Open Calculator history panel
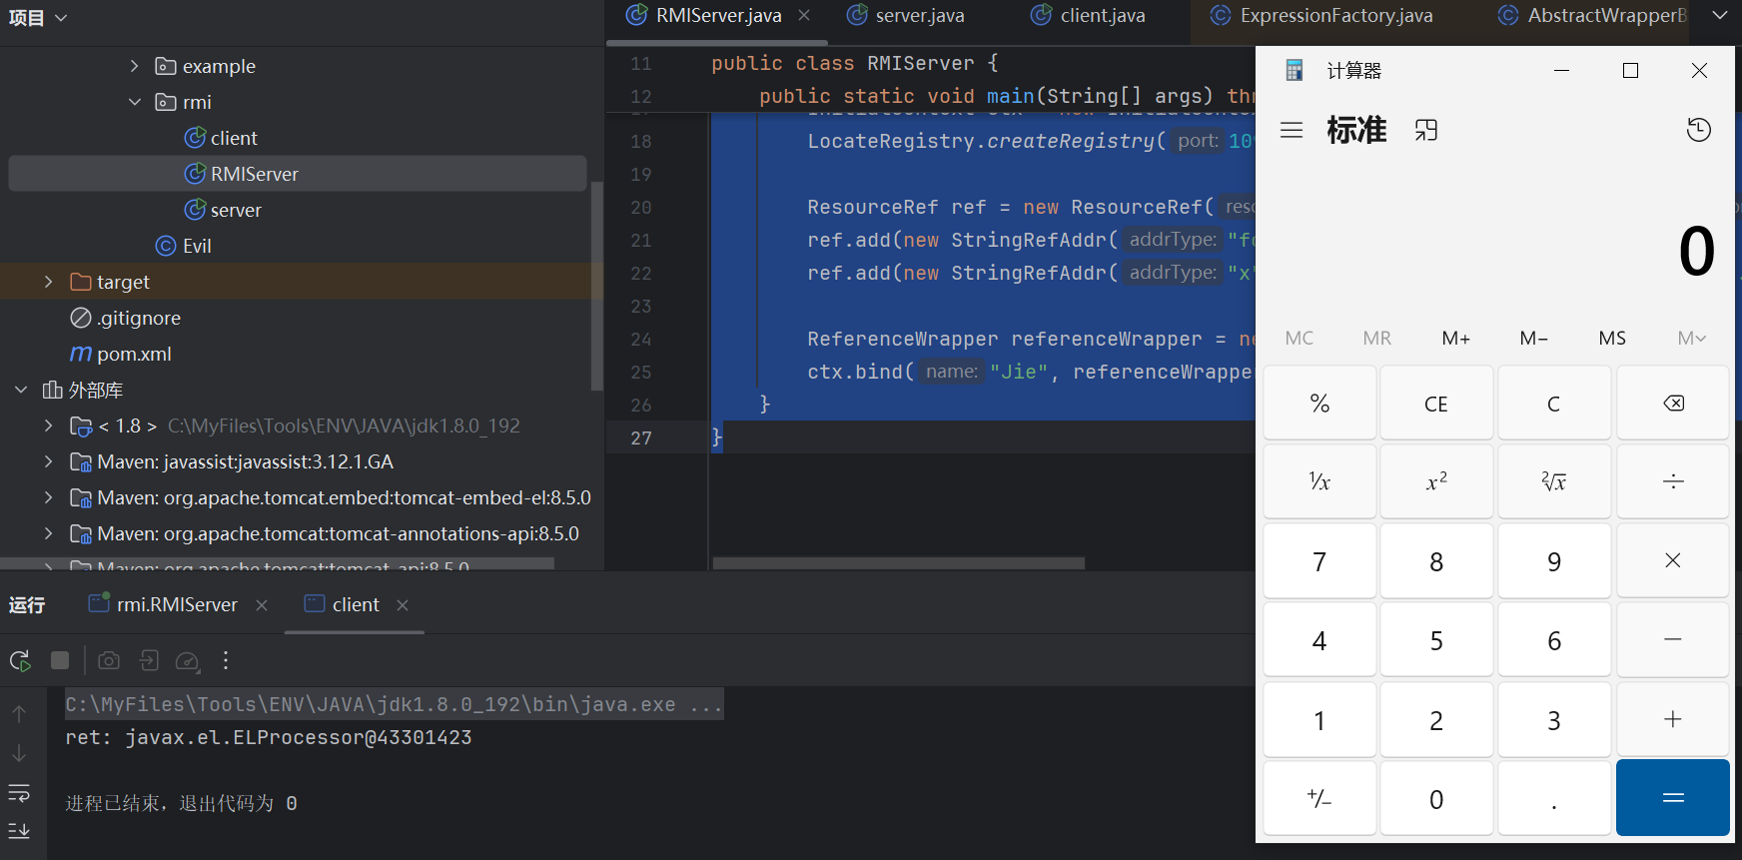1742x860 pixels. click(1698, 130)
